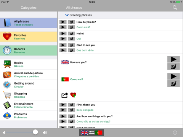Play 'Que bom vê-lo' slowly

(71, 50)
